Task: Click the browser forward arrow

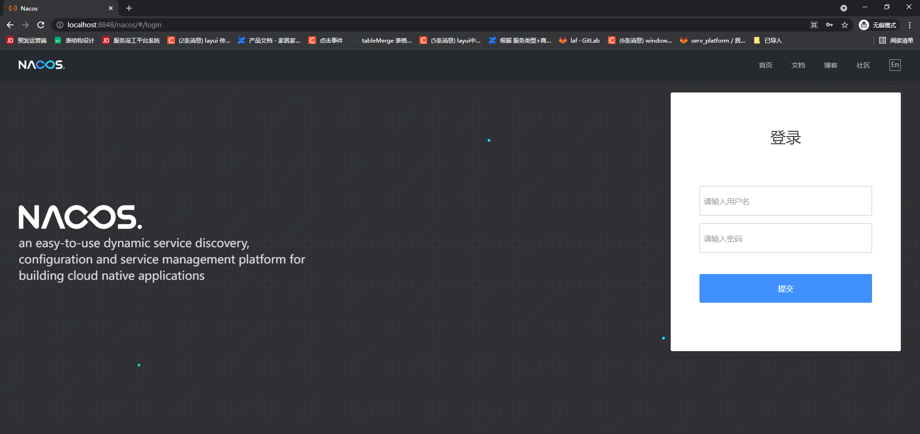Action: pyautogui.click(x=25, y=25)
